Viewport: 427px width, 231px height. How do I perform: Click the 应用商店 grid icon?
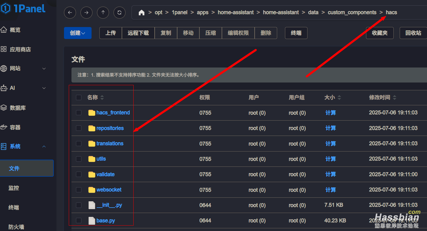tap(4, 49)
